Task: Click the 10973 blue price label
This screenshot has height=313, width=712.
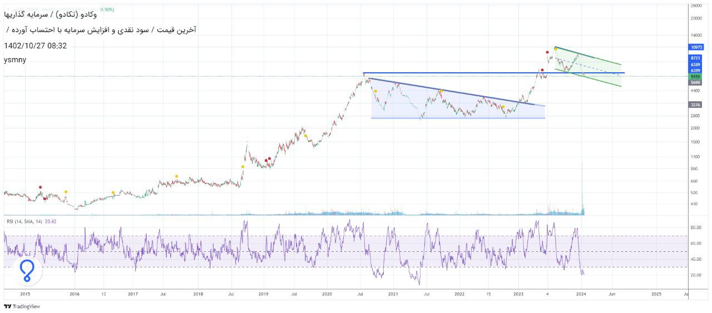Action: tap(695, 48)
